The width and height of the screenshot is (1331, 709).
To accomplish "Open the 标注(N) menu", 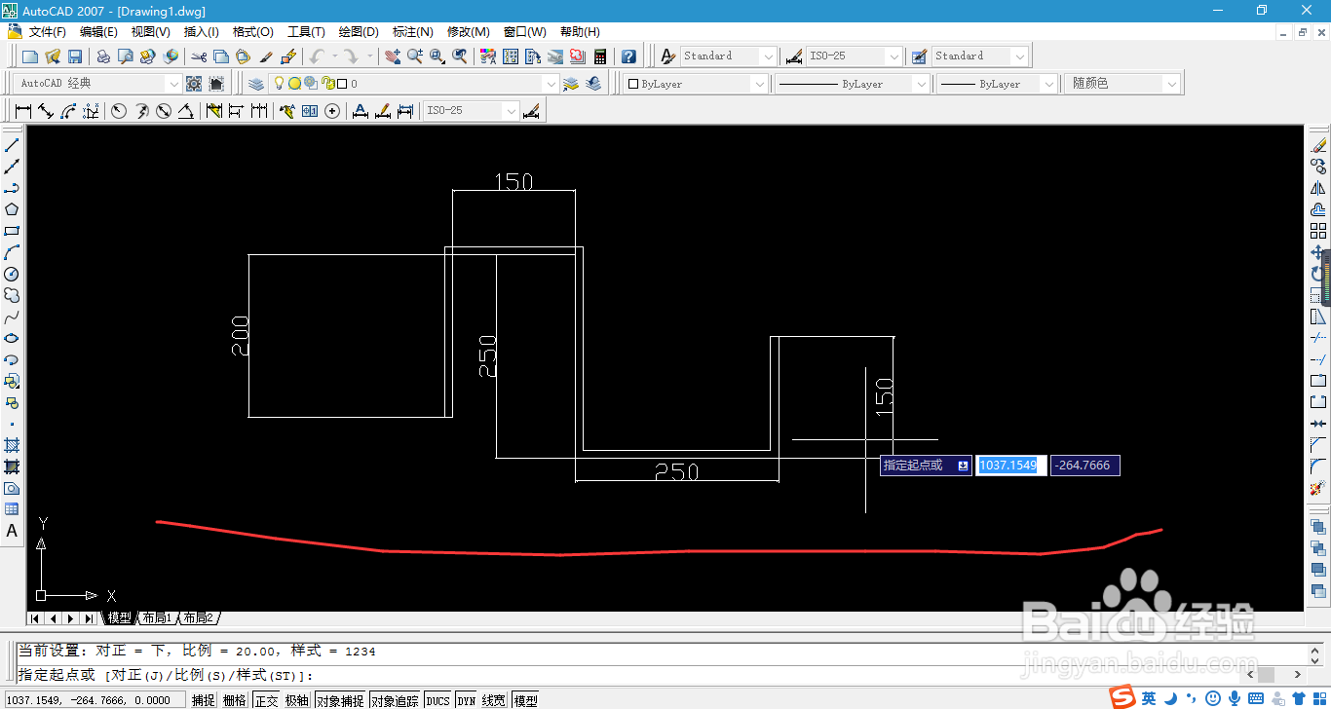I will [413, 32].
